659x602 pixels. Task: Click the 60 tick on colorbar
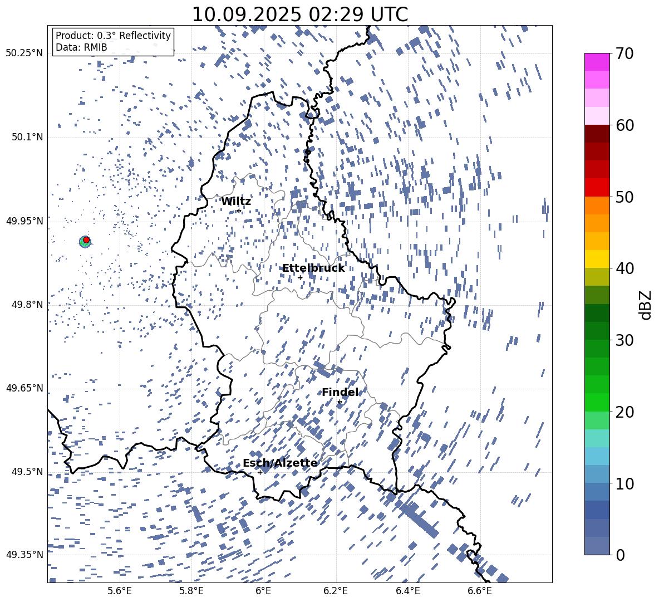[x=624, y=125]
